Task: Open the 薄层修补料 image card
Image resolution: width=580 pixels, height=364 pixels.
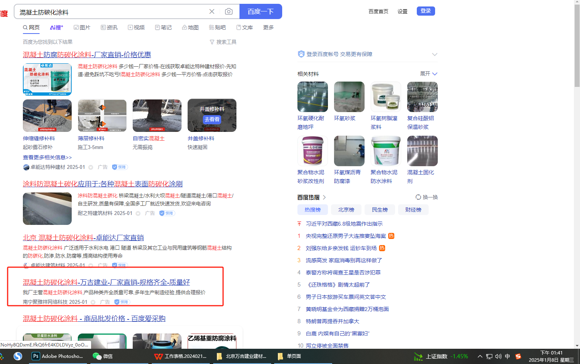Action: click(x=102, y=115)
